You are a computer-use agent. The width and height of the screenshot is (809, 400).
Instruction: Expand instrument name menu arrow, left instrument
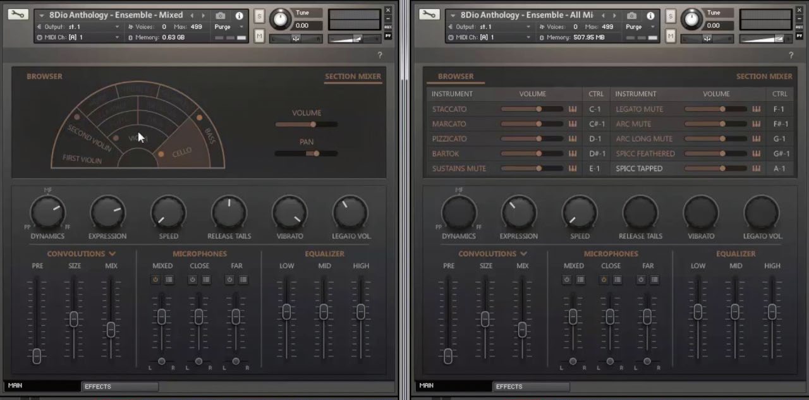(42, 15)
